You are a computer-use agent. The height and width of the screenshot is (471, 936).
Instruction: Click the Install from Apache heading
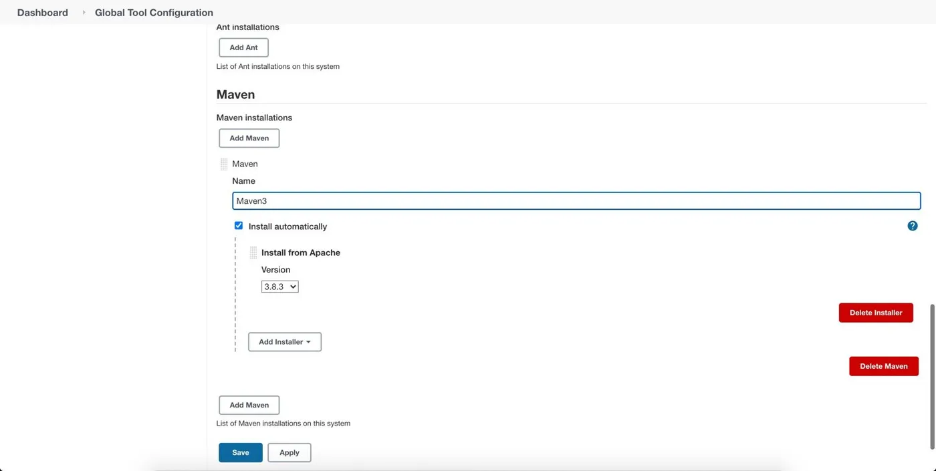pyautogui.click(x=301, y=253)
